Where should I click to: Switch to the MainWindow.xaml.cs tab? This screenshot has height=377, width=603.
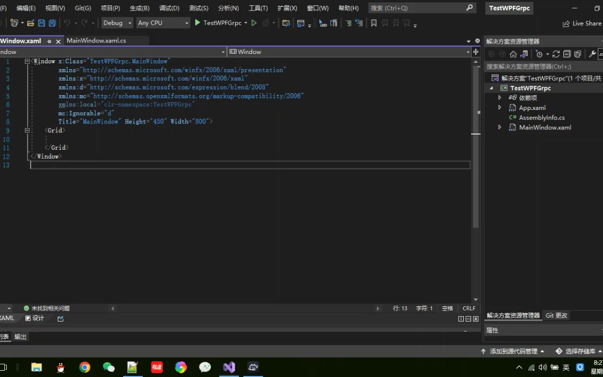96,40
